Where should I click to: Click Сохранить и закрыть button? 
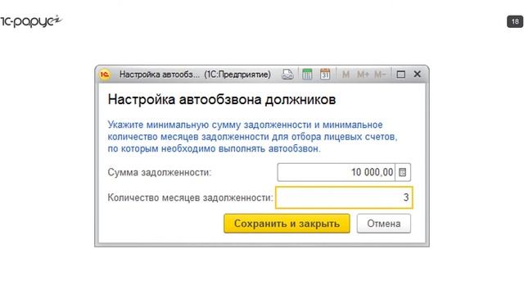(287, 224)
